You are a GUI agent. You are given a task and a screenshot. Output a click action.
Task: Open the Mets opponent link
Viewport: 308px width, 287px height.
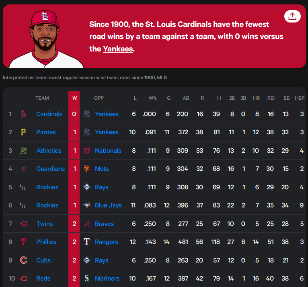coord(102,169)
